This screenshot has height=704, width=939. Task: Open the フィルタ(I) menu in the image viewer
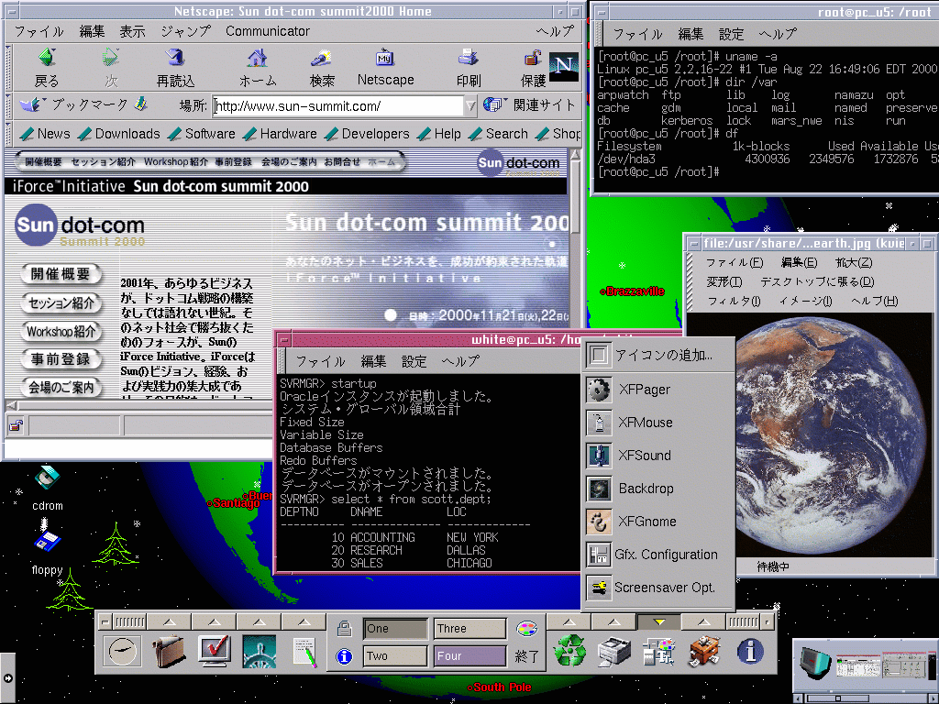point(734,301)
